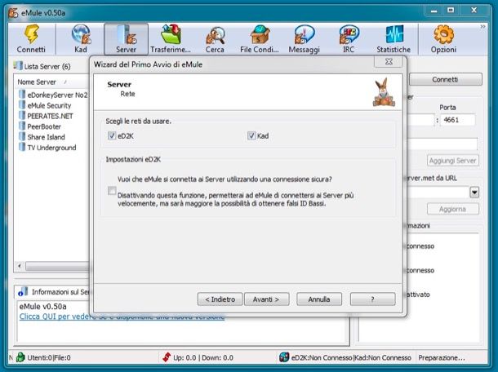The width and height of the screenshot is (498, 372).
Task: Close the first-run wizard dialog
Action: (389, 61)
